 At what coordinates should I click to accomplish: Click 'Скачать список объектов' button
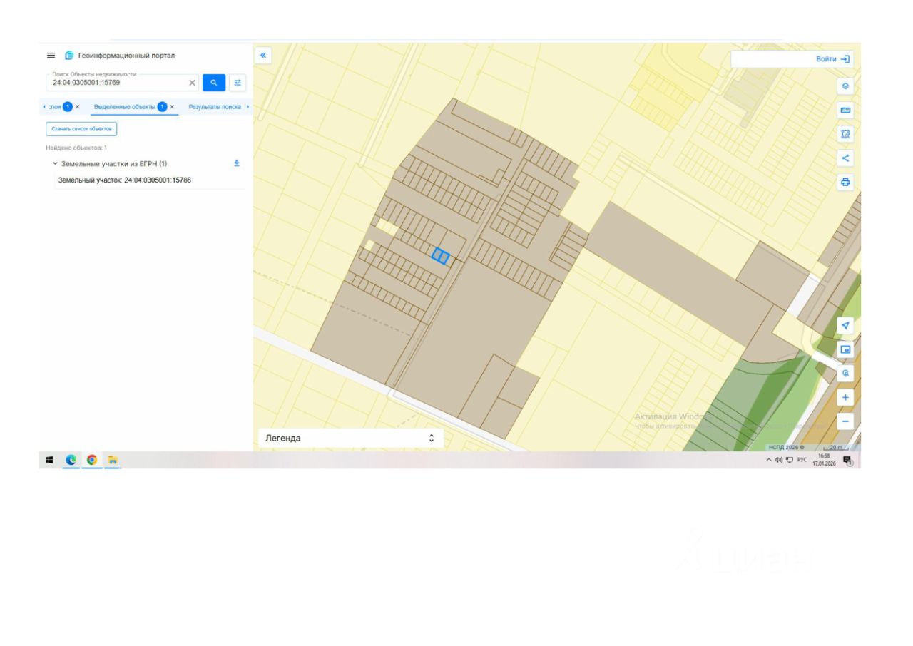point(81,129)
